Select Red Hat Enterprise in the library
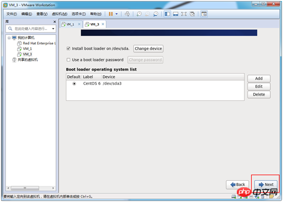Screen dimensions: 283x202 point(40,43)
